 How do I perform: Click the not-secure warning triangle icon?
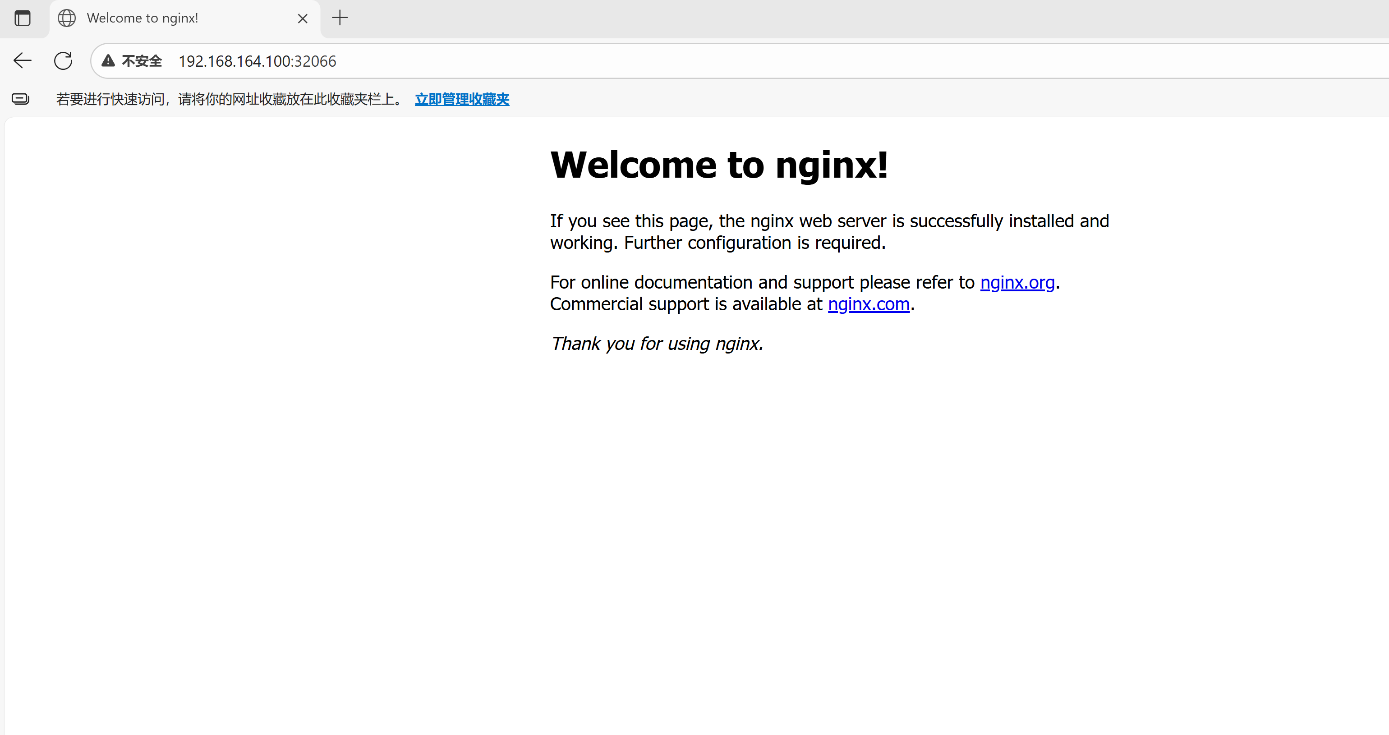[108, 61]
